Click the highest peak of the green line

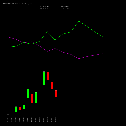click(x=79, y=21)
